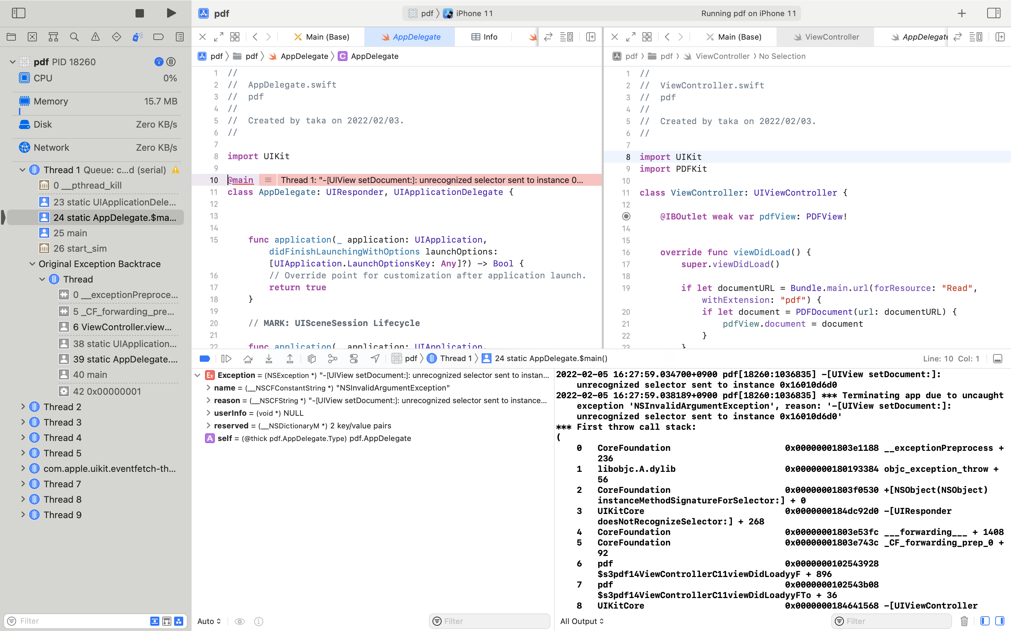The height and width of the screenshot is (631, 1011).
Task: Click the Run play button
Action: [x=171, y=13]
